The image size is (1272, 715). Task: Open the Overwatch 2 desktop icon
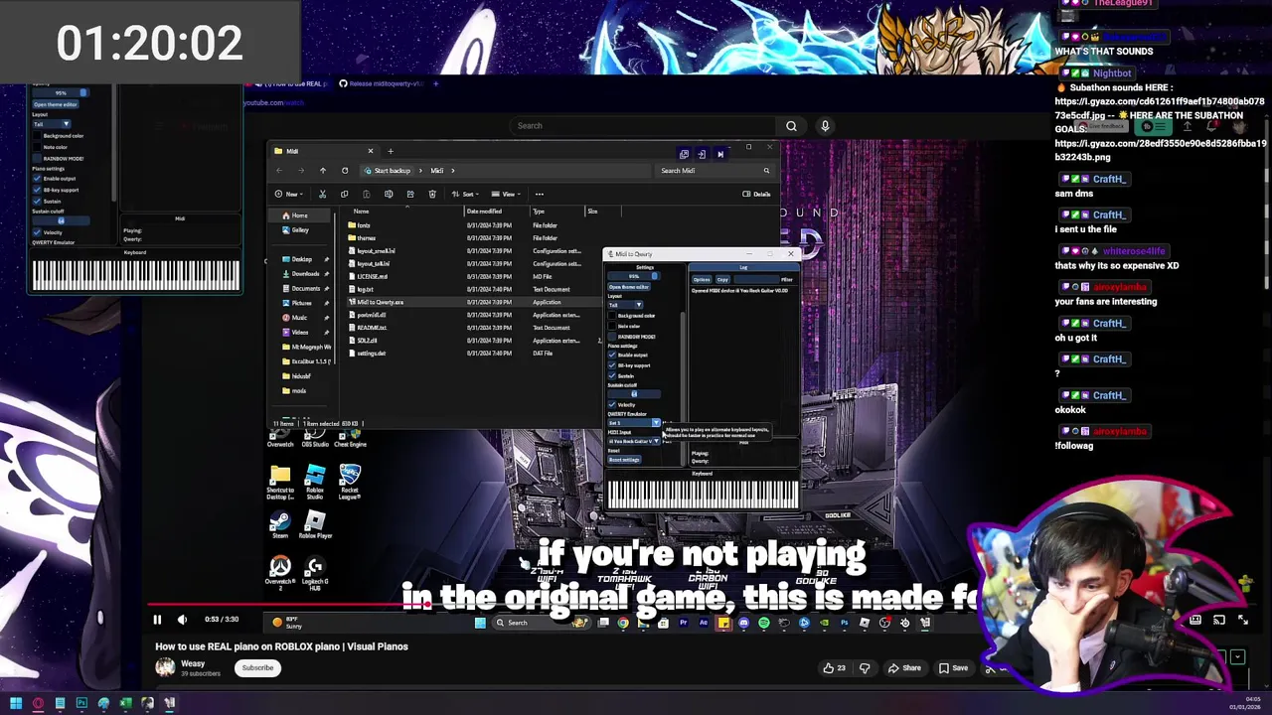[x=279, y=573]
